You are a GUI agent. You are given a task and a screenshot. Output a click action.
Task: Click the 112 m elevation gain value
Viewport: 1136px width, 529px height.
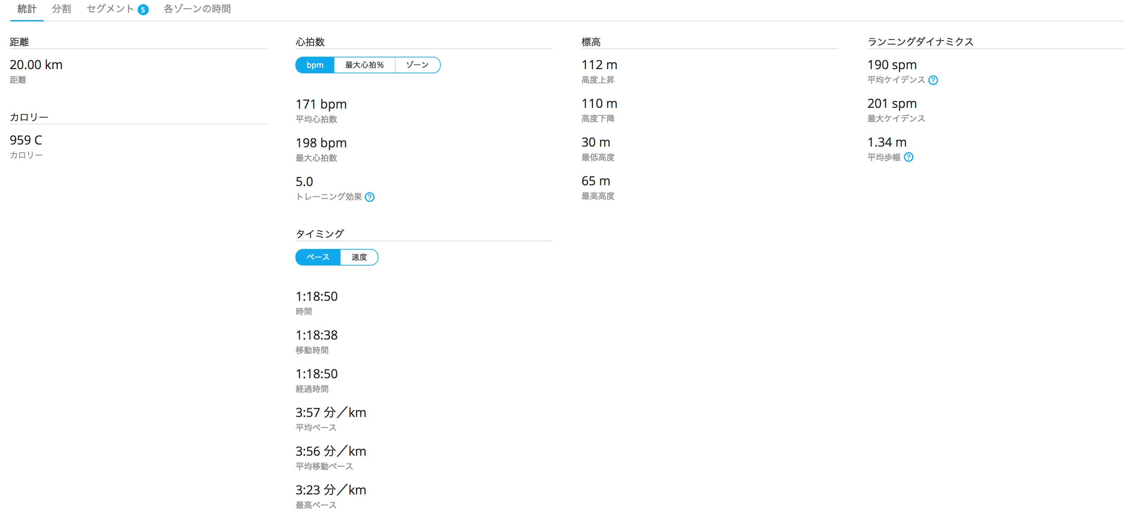coord(599,65)
